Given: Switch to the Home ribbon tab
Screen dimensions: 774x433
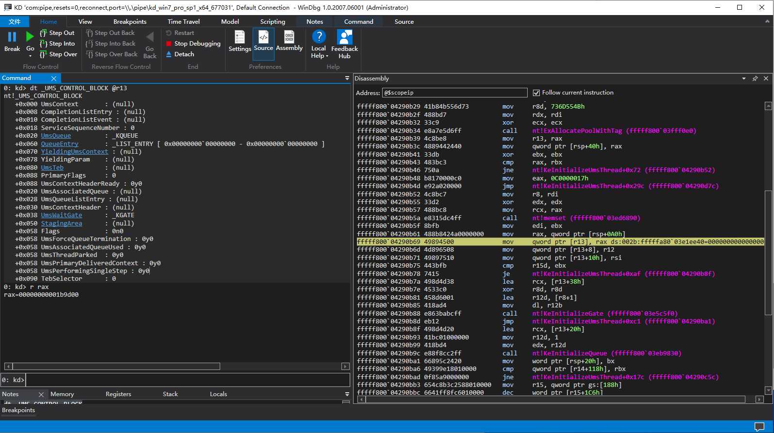Looking at the screenshot, I should point(48,22).
